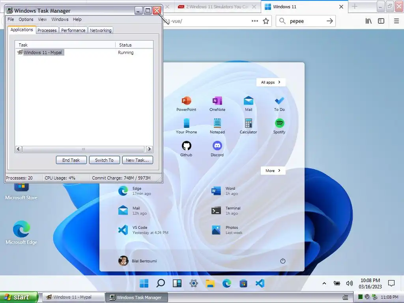The image size is (404, 303).
Task: Open PowerPoint in the Start menu
Action: (x=186, y=104)
